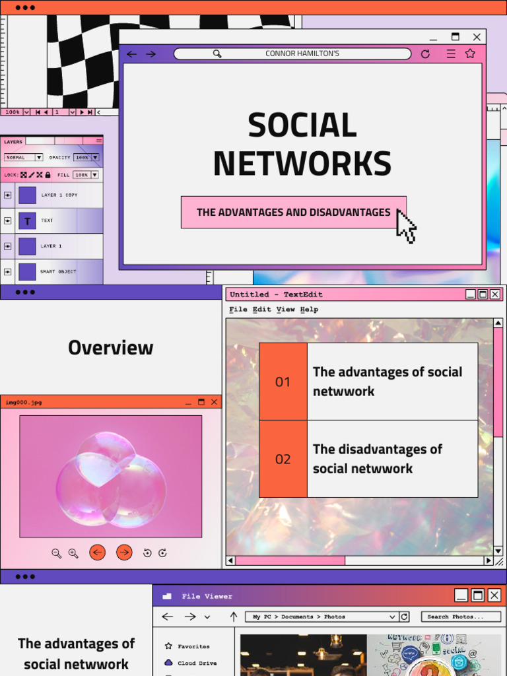Select the Layer 1 Copy thumbnail
This screenshot has width=507, height=676.
(27, 195)
